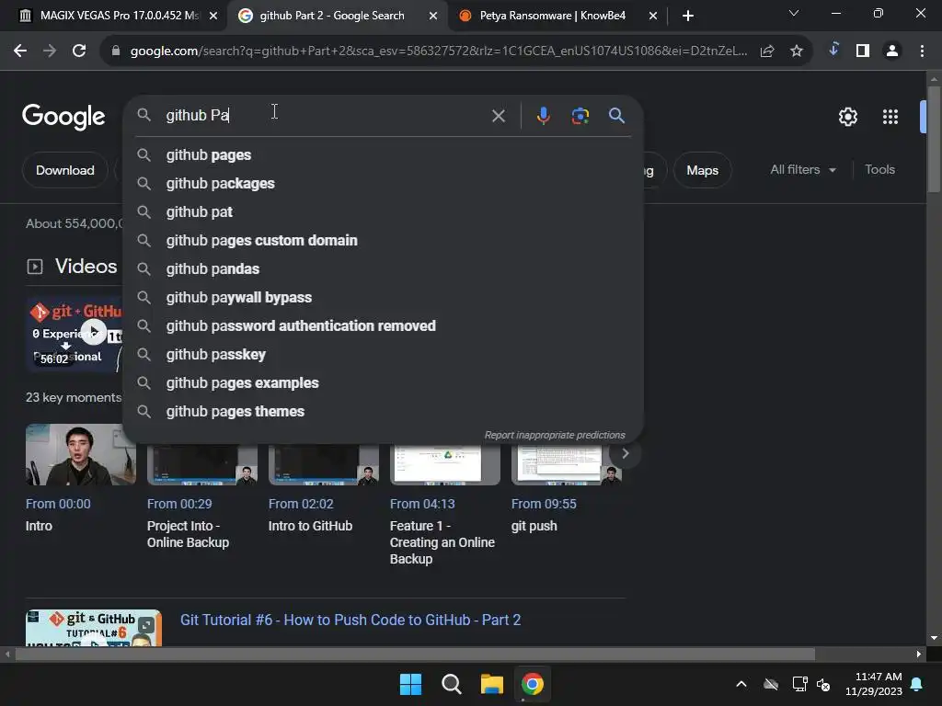Open the downloads indicator icon
This screenshot has height=706, width=942.
[x=833, y=50]
